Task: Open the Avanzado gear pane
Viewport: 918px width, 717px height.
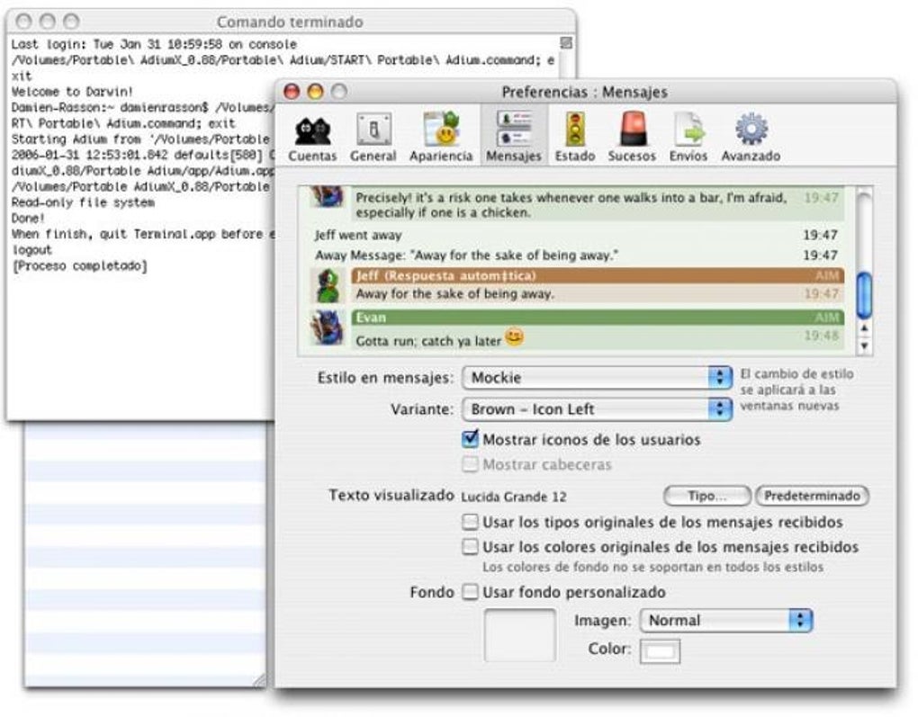Action: [751, 138]
